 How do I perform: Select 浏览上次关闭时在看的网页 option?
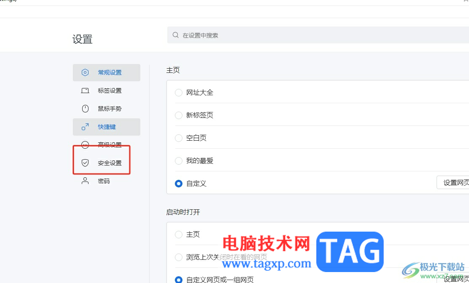point(178,257)
